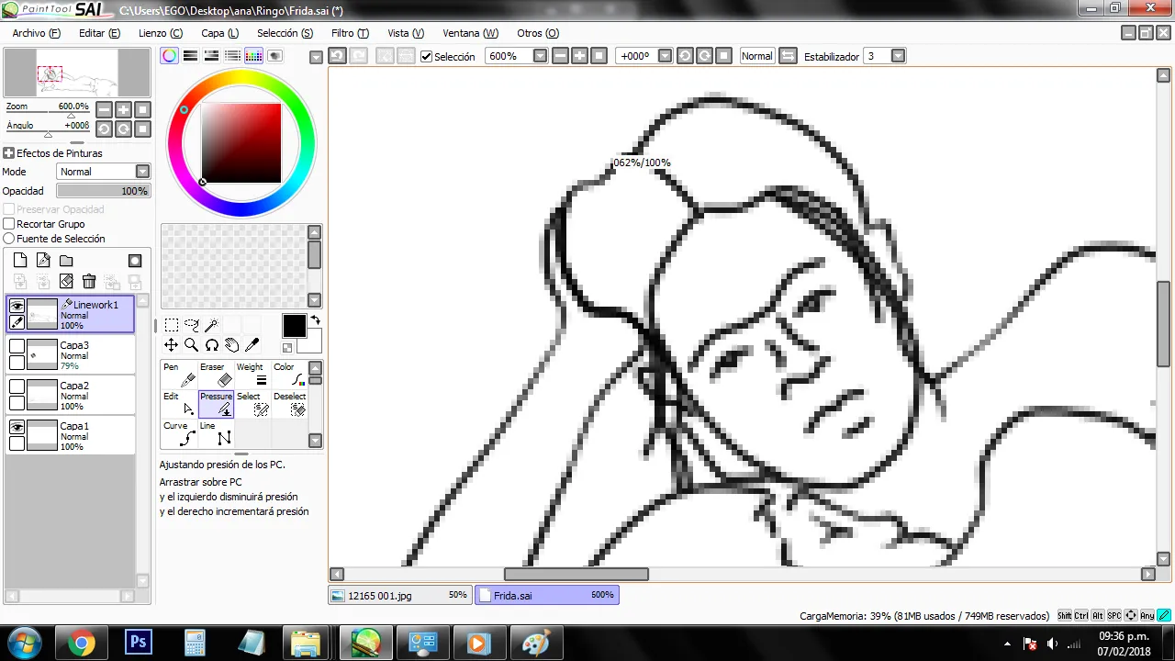This screenshot has width=1175, height=661.
Task: Open the quick bar dropdown arrow
Action: coord(317,57)
